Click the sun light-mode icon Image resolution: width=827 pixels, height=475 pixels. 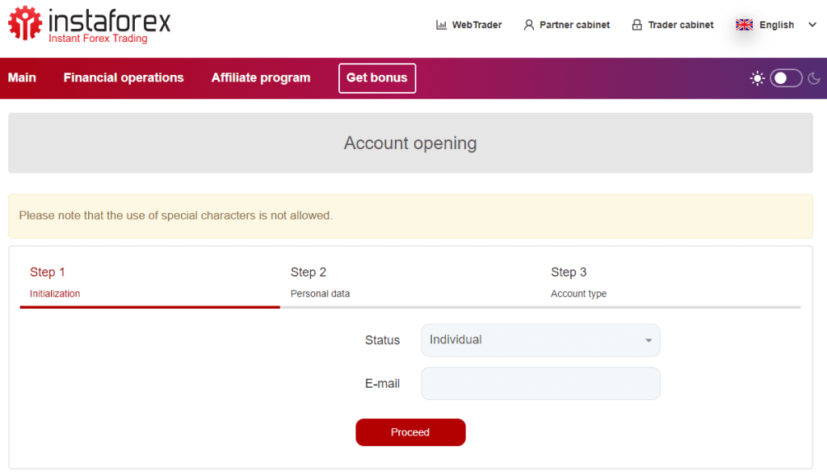coord(758,78)
